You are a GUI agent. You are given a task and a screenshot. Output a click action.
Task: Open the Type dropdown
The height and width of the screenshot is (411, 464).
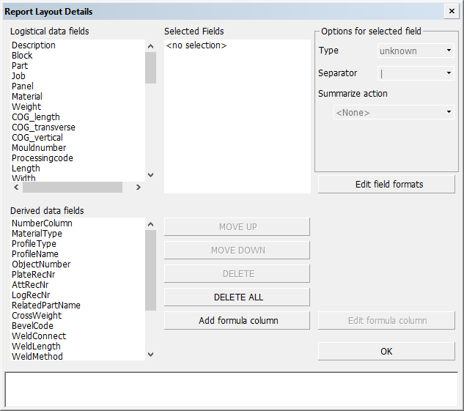(416, 51)
